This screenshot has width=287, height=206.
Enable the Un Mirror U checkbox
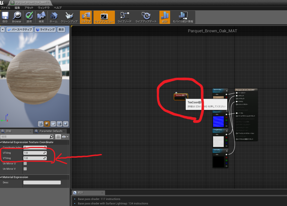[x=25, y=163]
